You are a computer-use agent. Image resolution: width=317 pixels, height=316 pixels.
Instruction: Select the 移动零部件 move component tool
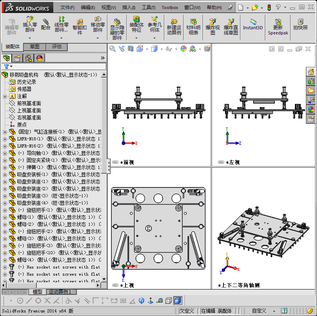click(98, 24)
